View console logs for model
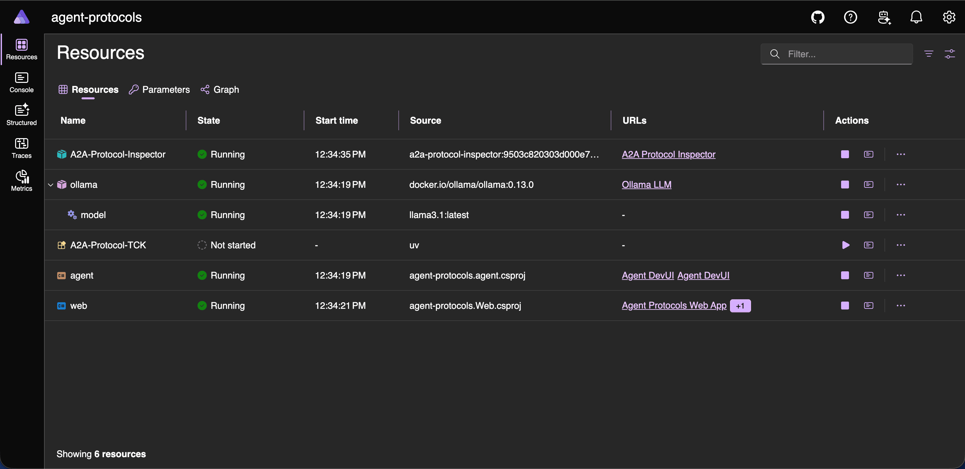The image size is (965, 469). [x=869, y=215]
